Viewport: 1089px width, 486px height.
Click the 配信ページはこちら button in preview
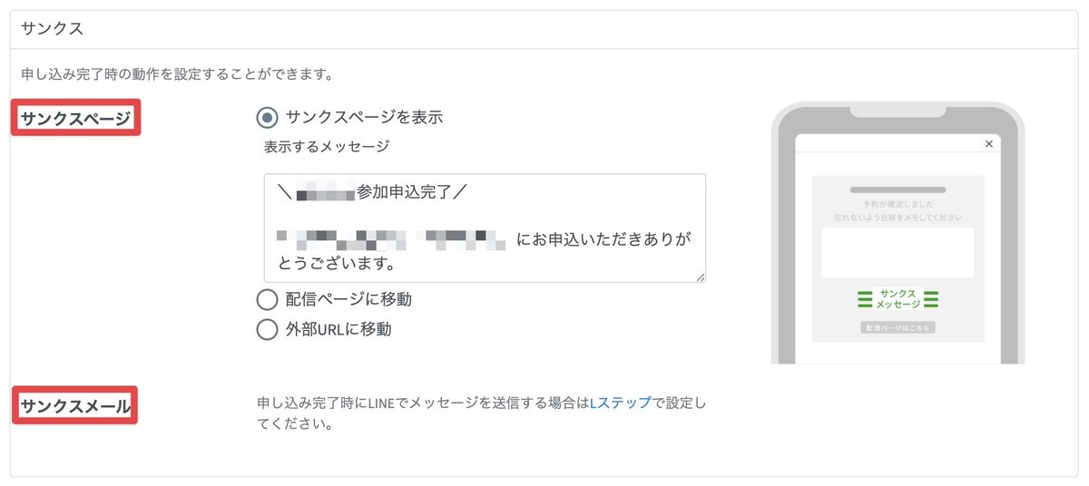(x=898, y=328)
